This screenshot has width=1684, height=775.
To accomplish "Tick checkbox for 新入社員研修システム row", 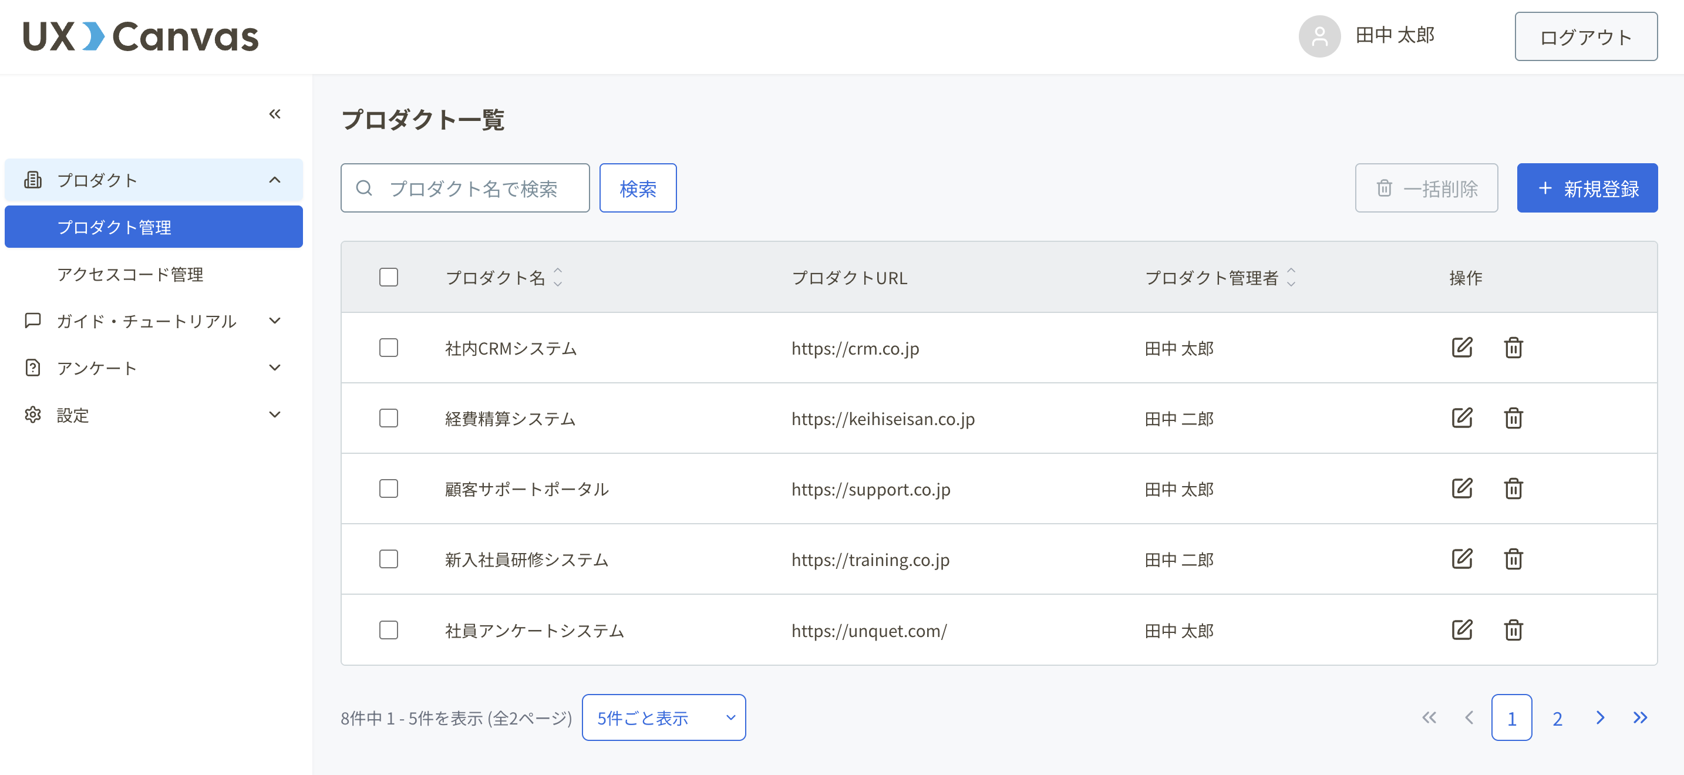I will 388,560.
